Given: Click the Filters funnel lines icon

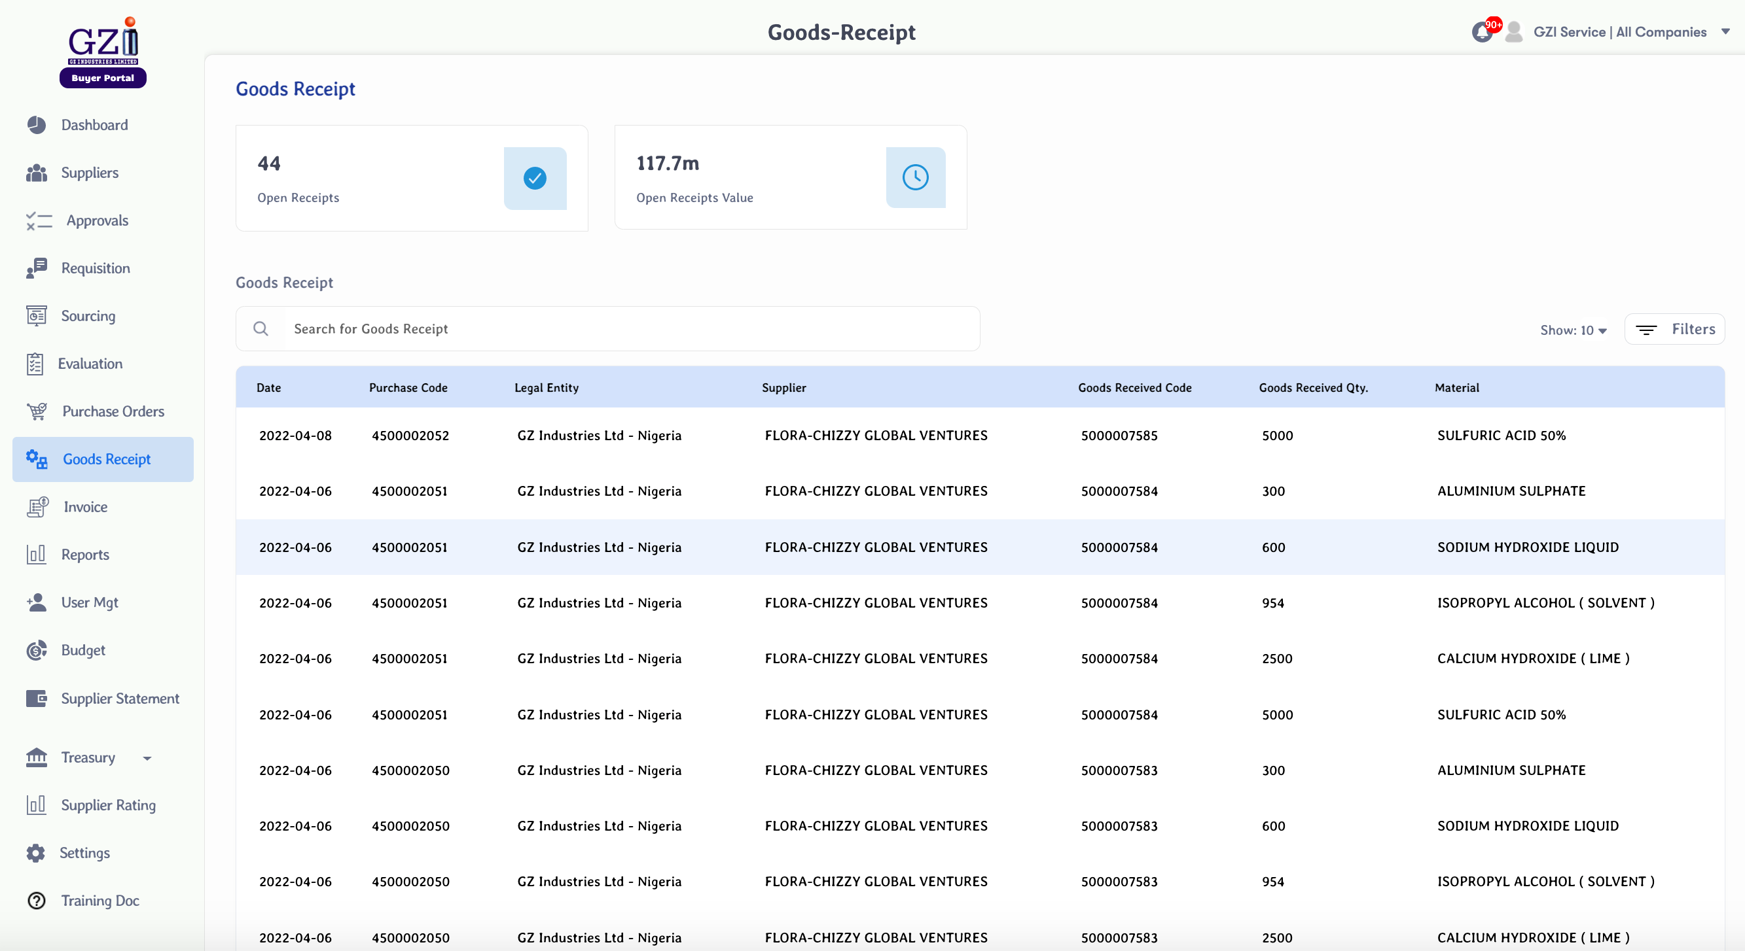Looking at the screenshot, I should [x=1646, y=330].
